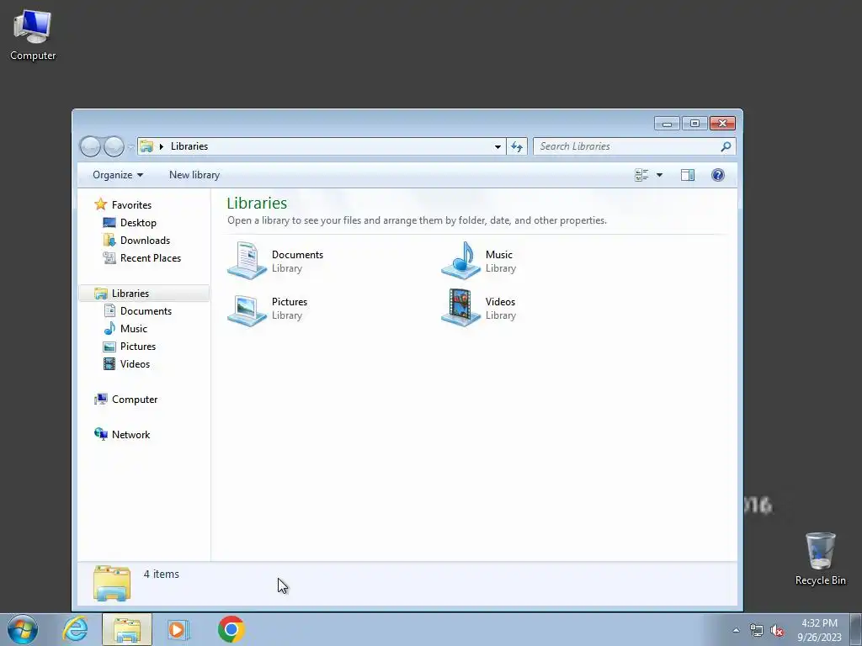This screenshot has height=646, width=862.
Task: Launch Internet Explorer from taskbar
Action: (75, 629)
